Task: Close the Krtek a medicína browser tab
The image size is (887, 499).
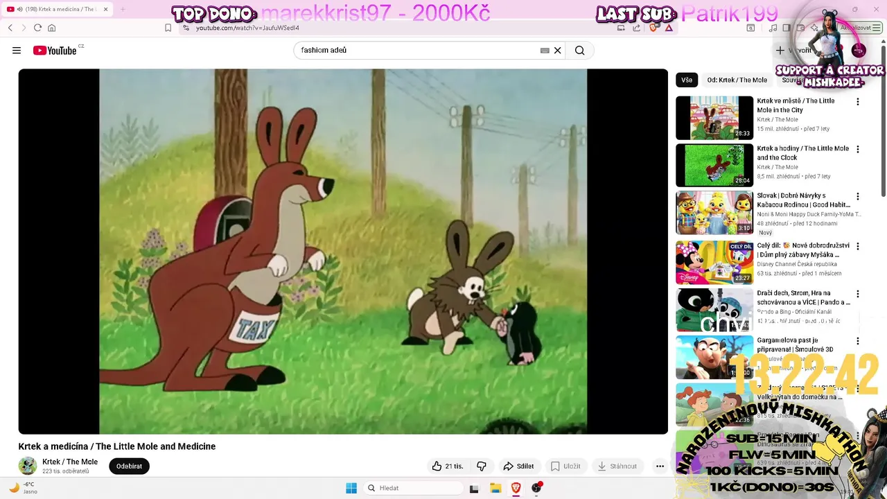Action: coord(105,9)
